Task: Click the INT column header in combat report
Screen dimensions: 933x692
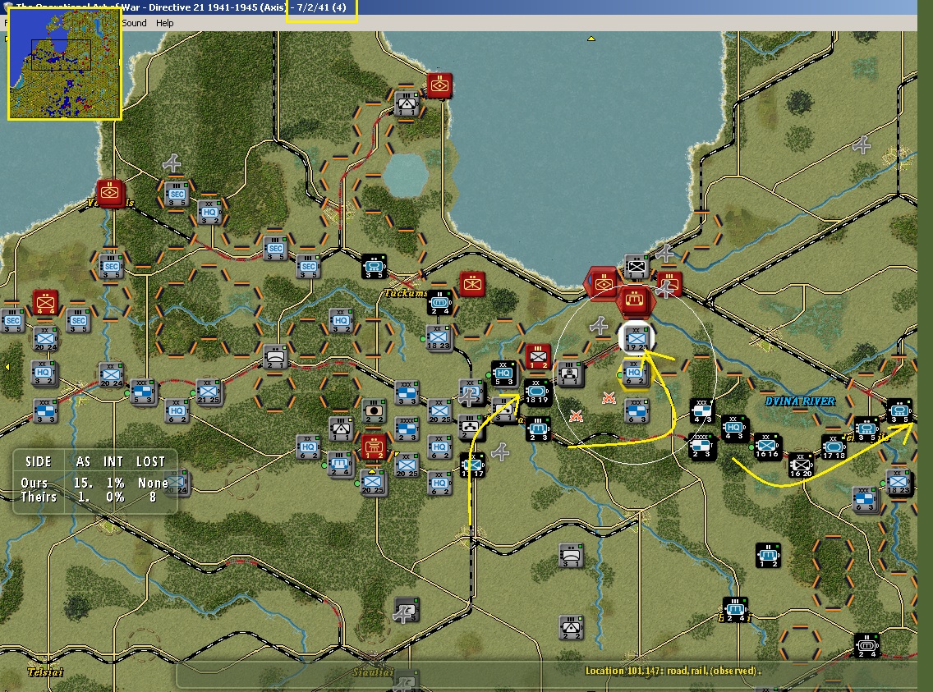Action: click(x=113, y=462)
